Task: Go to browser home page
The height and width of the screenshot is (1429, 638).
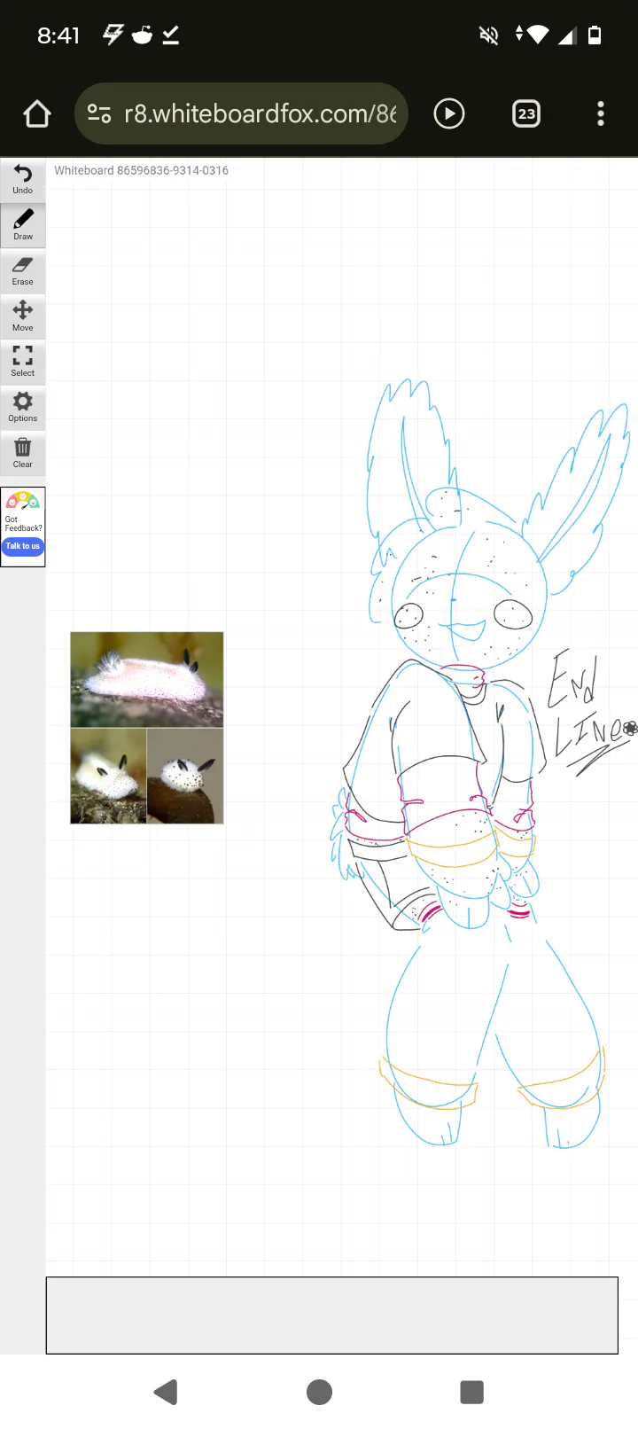Action: (37, 113)
